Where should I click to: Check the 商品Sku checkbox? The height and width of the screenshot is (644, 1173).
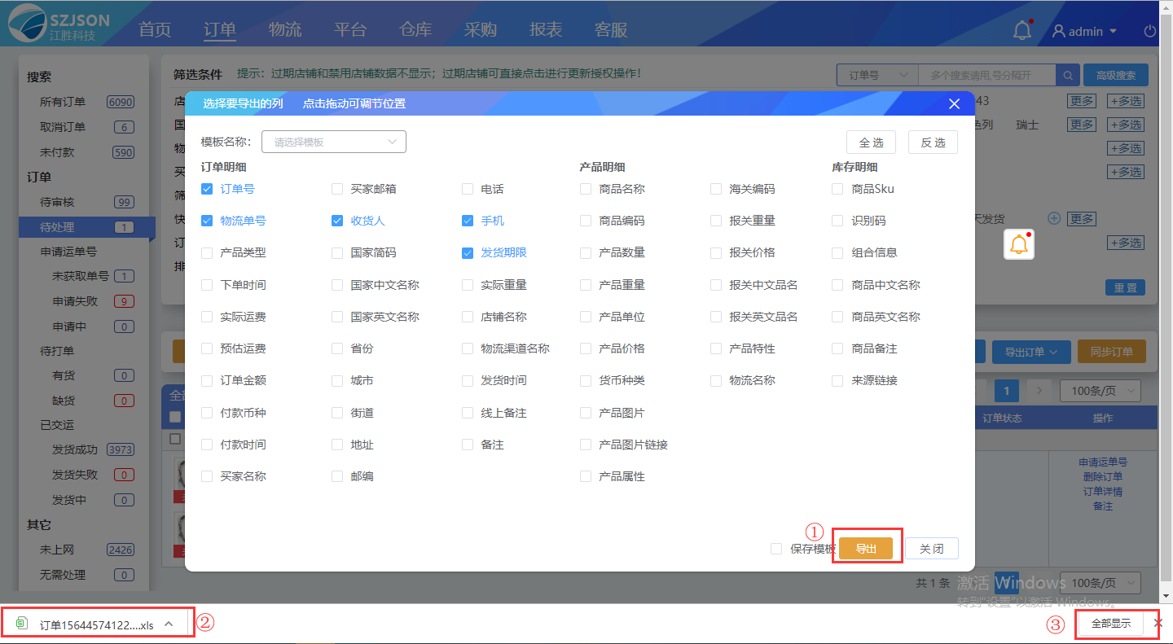837,189
